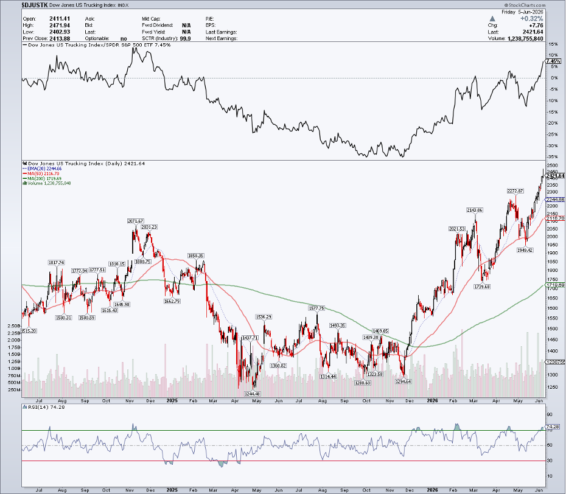This screenshot has height=494, width=566.
Task: Click the 1662.79 low price label
Action: click(172, 301)
